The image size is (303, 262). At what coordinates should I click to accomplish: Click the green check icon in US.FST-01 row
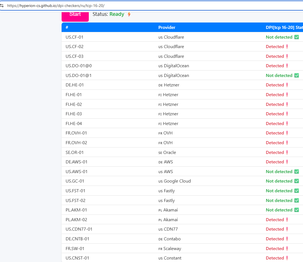click(297, 191)
